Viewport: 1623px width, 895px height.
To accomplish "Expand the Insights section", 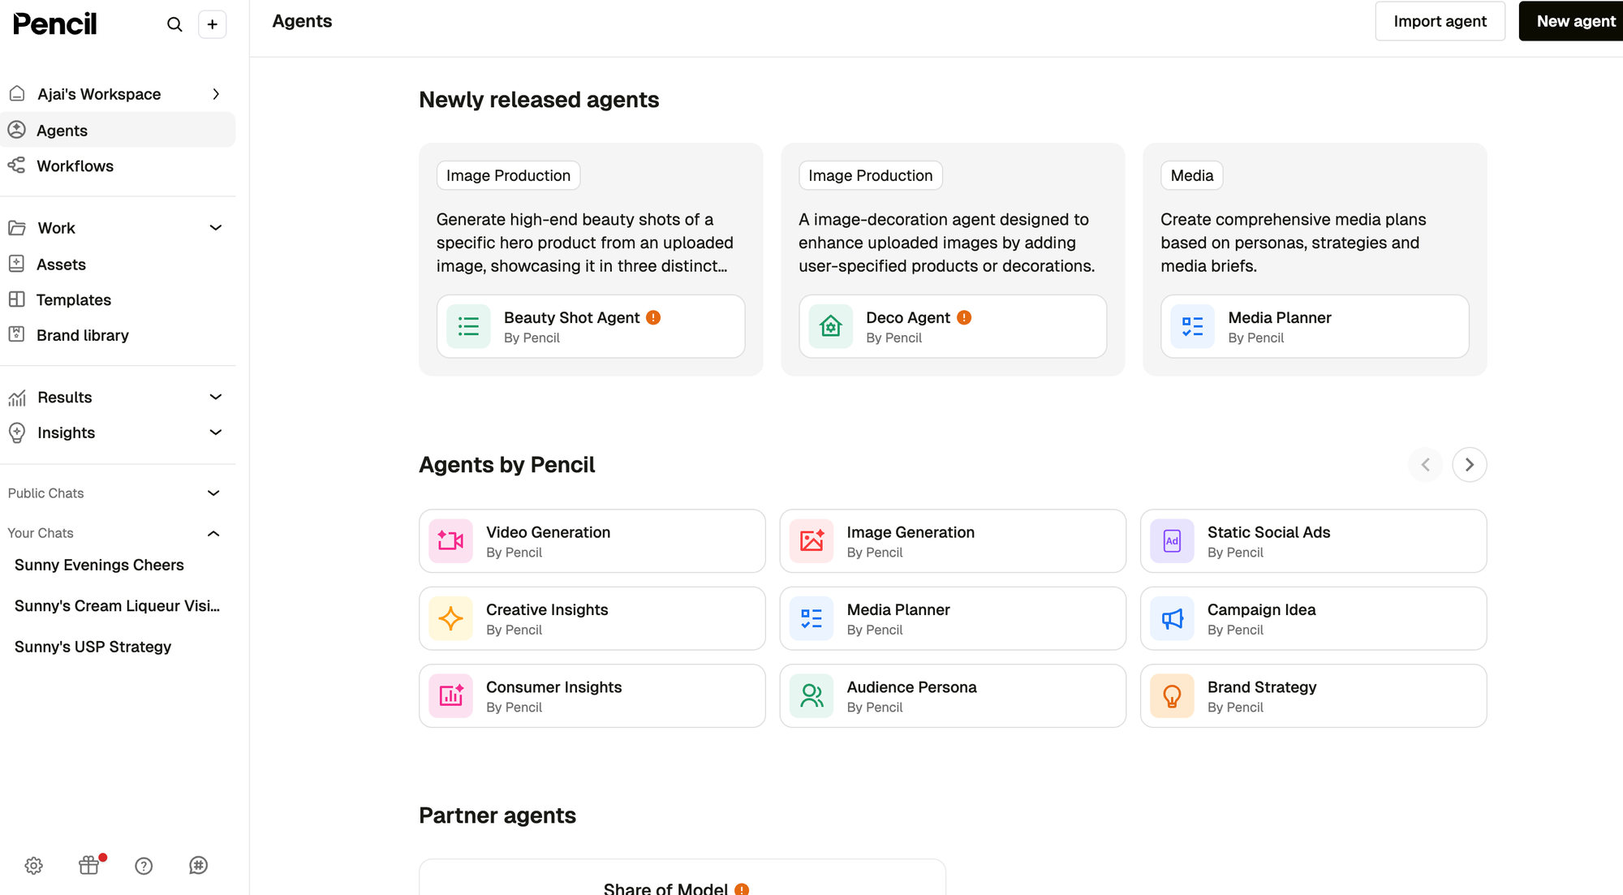I will (x=215, y=432).
